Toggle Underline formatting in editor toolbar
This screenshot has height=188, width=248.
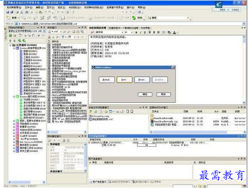tap(145, 32)
